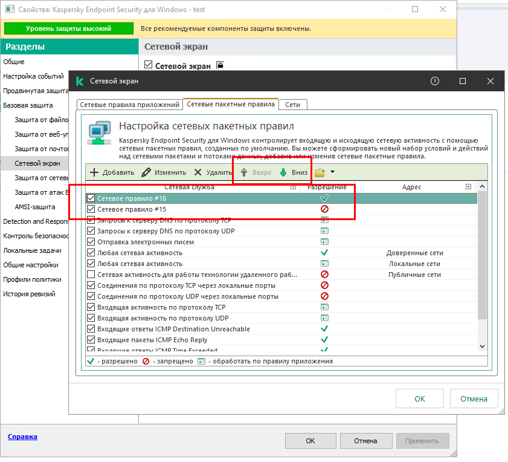Click the folder import/export icon
This screenshot has height=462, width=508.
click(320, 172)
